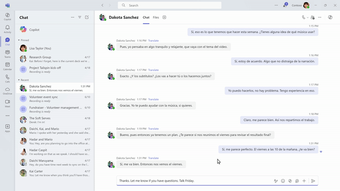Translate Dakota's 1:16 PM message
The width and height of the screenshot is (340, 191).
coord(153,41)
